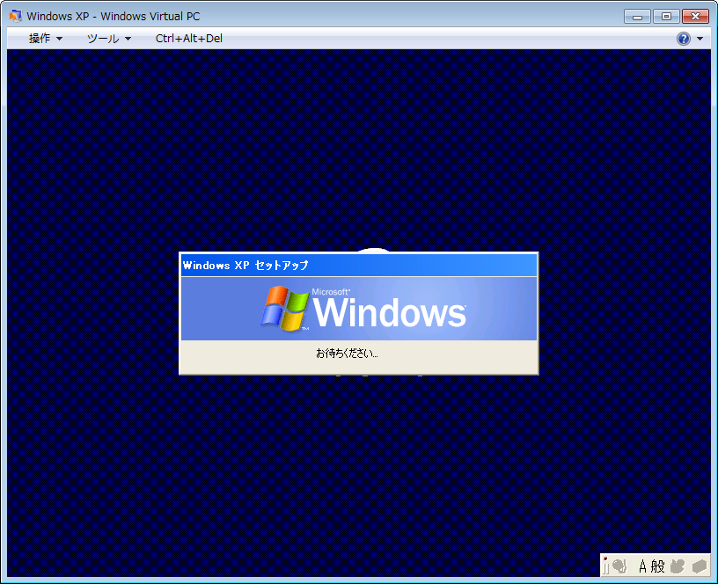Open the 操作 menu
This screenshot has height=584, width=718.
[46, 39]
